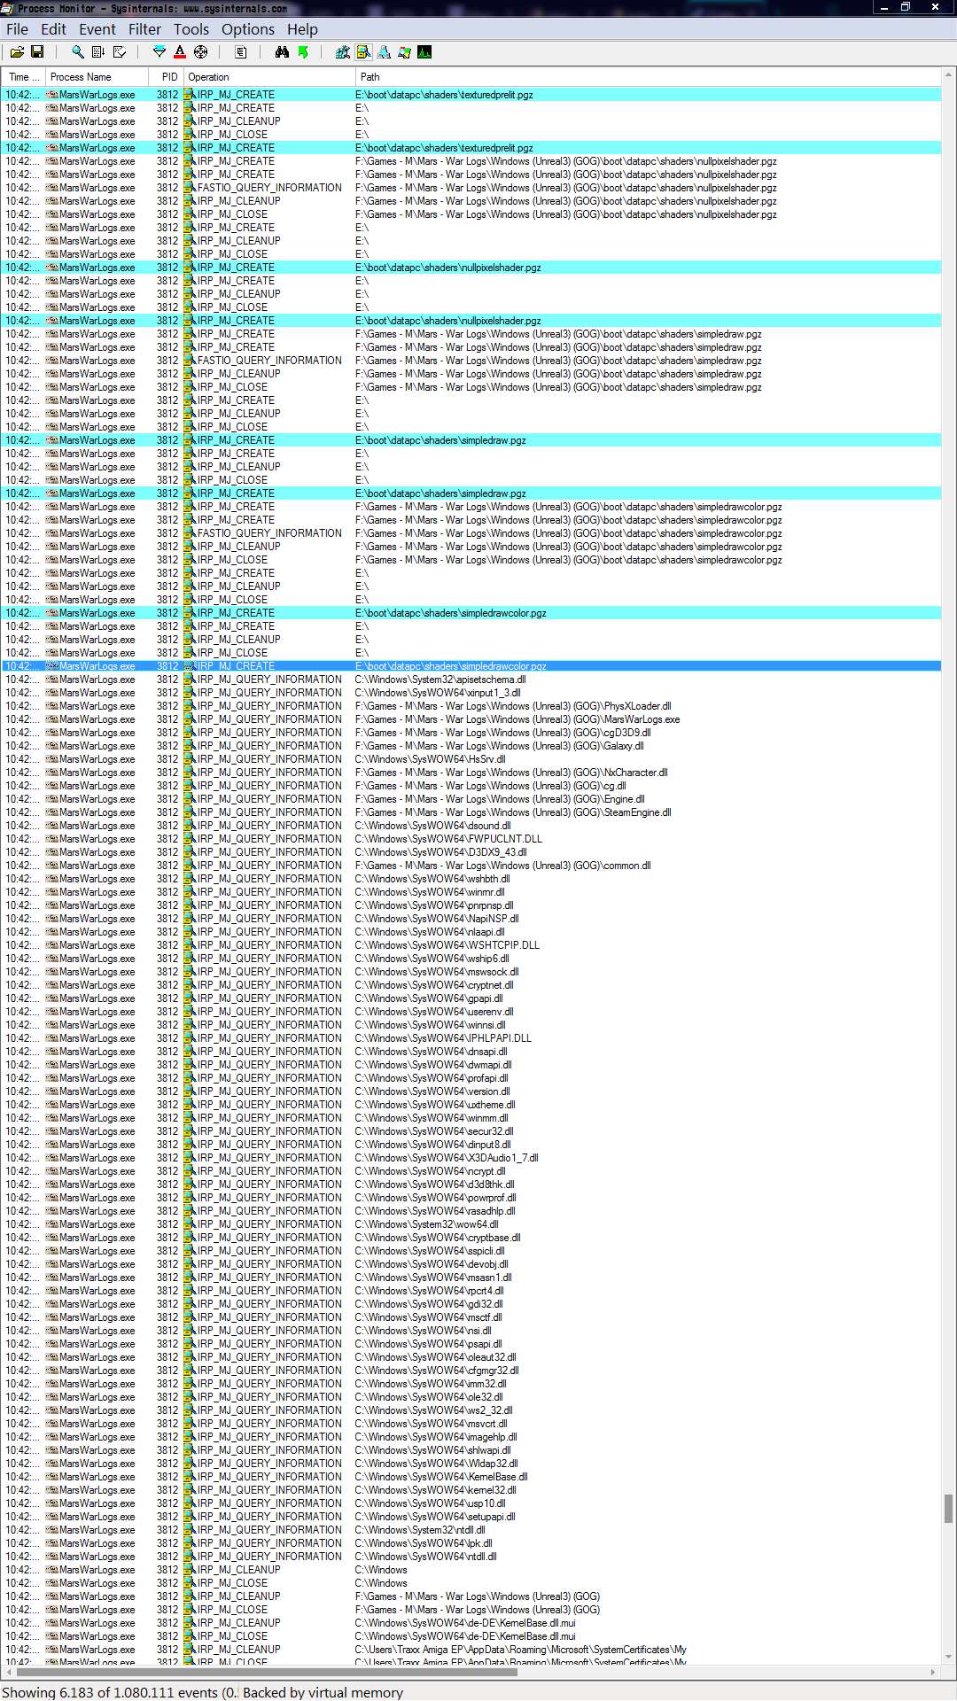Select the row with path Galaxy.dll
Viewport: 957px width, 1701px height.
click(471, 746)
